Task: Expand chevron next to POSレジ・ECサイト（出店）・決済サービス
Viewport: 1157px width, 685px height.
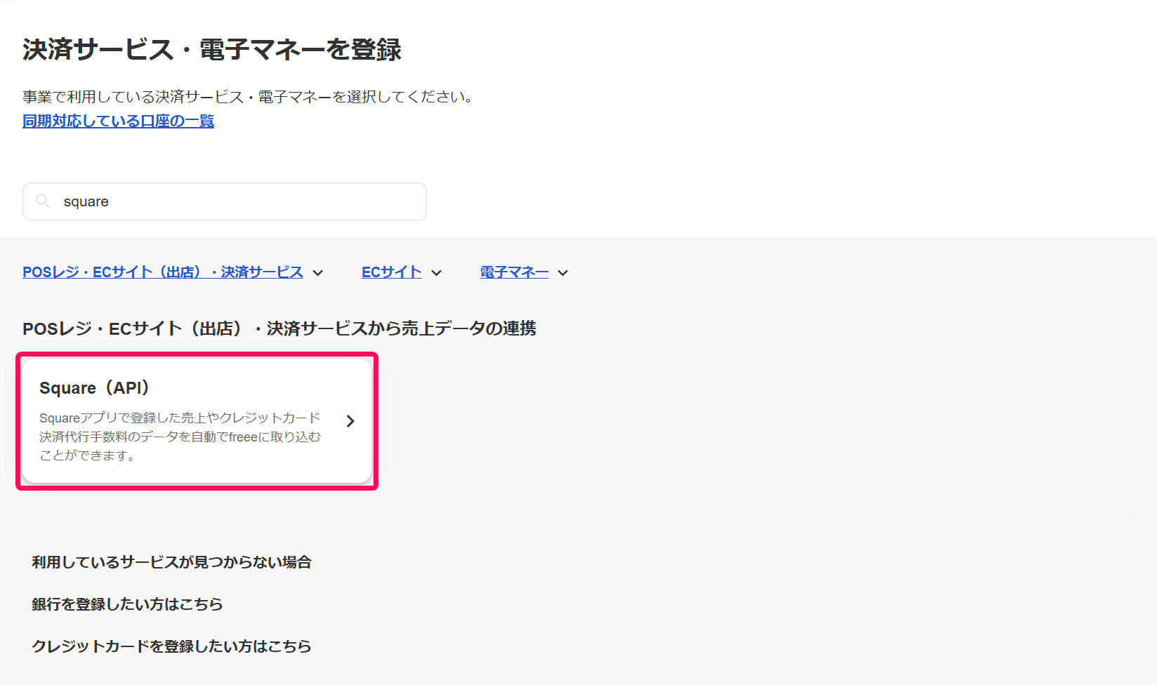Action: point(318,273)
